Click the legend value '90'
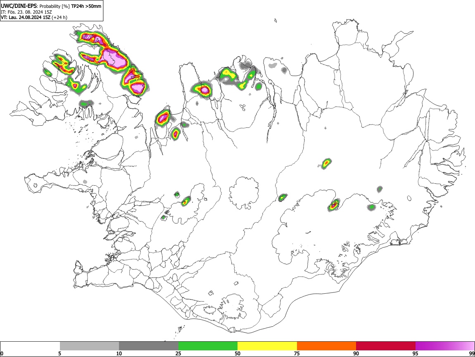The image size is (475, 357). click(356, 354)
